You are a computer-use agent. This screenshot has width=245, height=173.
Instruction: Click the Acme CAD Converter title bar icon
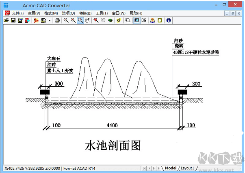[6, 5]
